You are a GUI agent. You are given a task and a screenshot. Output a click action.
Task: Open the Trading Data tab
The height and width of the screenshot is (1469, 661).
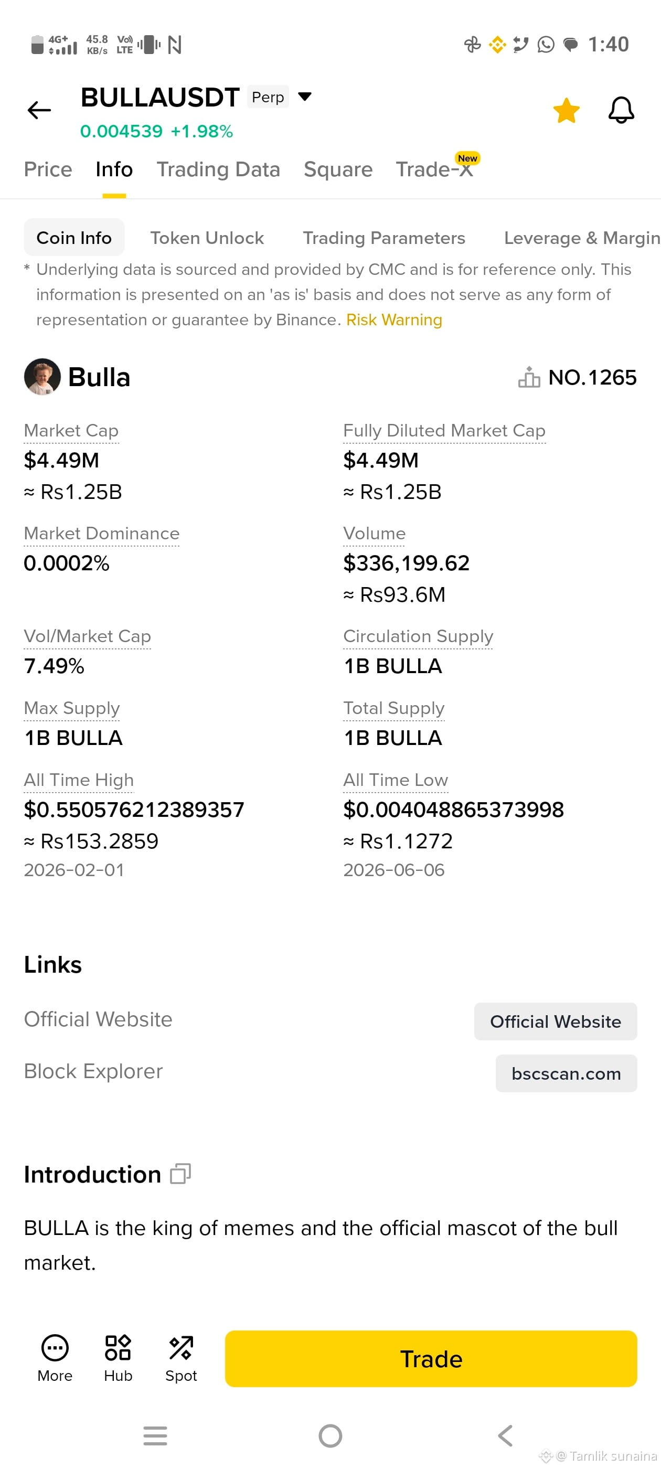point(218,169)
